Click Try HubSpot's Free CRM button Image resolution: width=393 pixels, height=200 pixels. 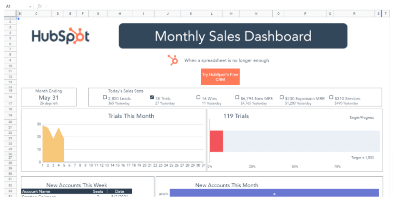(220, 77)
